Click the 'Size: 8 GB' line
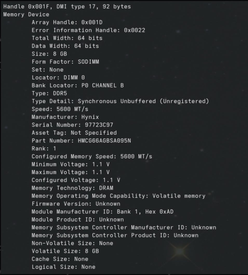This screenshot has height=275, width=248. [x=49, y=54]
